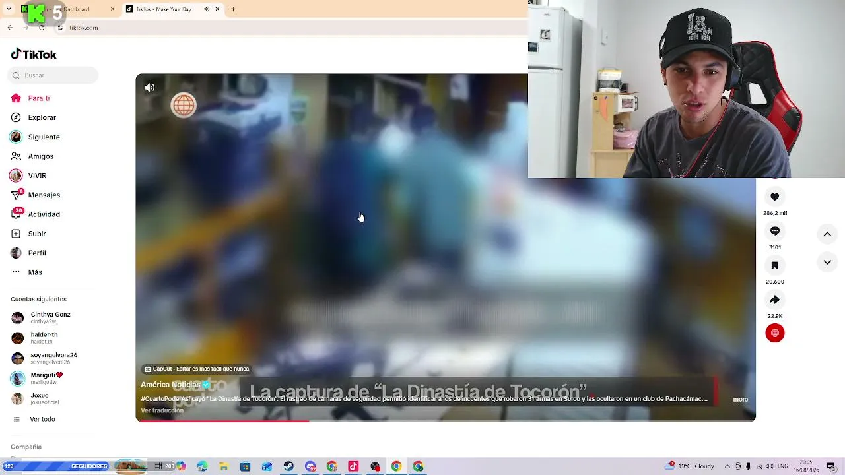The width and height of the screenshot is (845, 475).
Task: Click the TikTok logo
Action: coord(34,54)
